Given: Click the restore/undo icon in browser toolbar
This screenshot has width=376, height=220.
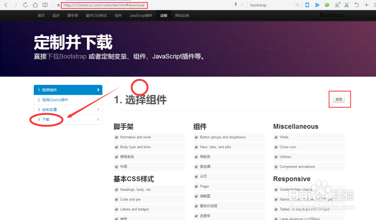Looking at the screenshot, I should (x=356, y=5).
